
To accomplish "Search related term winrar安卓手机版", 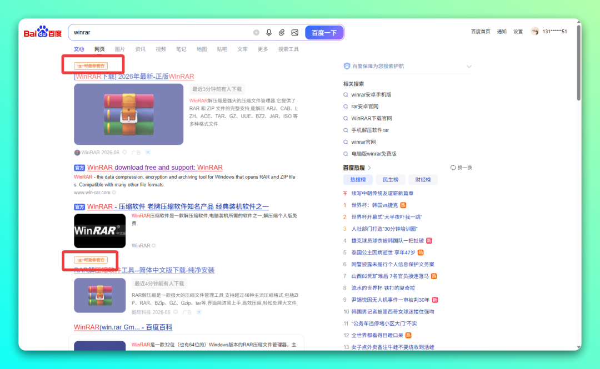I will coord(371,94).
